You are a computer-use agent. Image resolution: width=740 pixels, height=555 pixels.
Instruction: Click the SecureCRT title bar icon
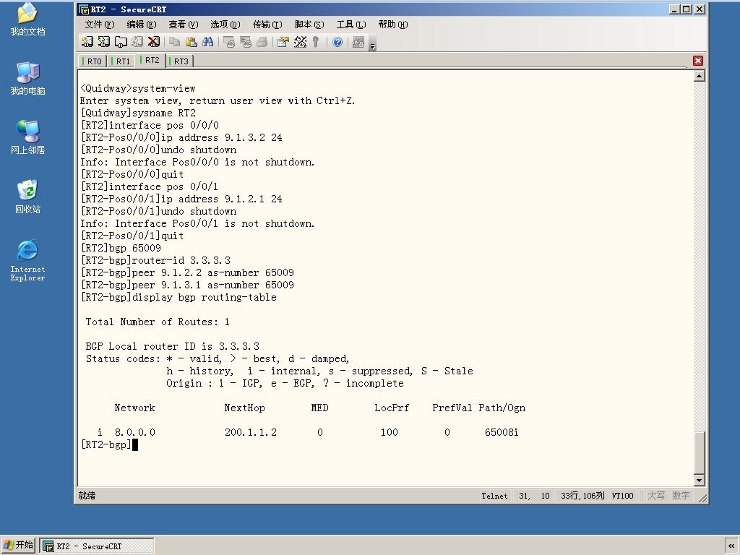click(84, 9)
